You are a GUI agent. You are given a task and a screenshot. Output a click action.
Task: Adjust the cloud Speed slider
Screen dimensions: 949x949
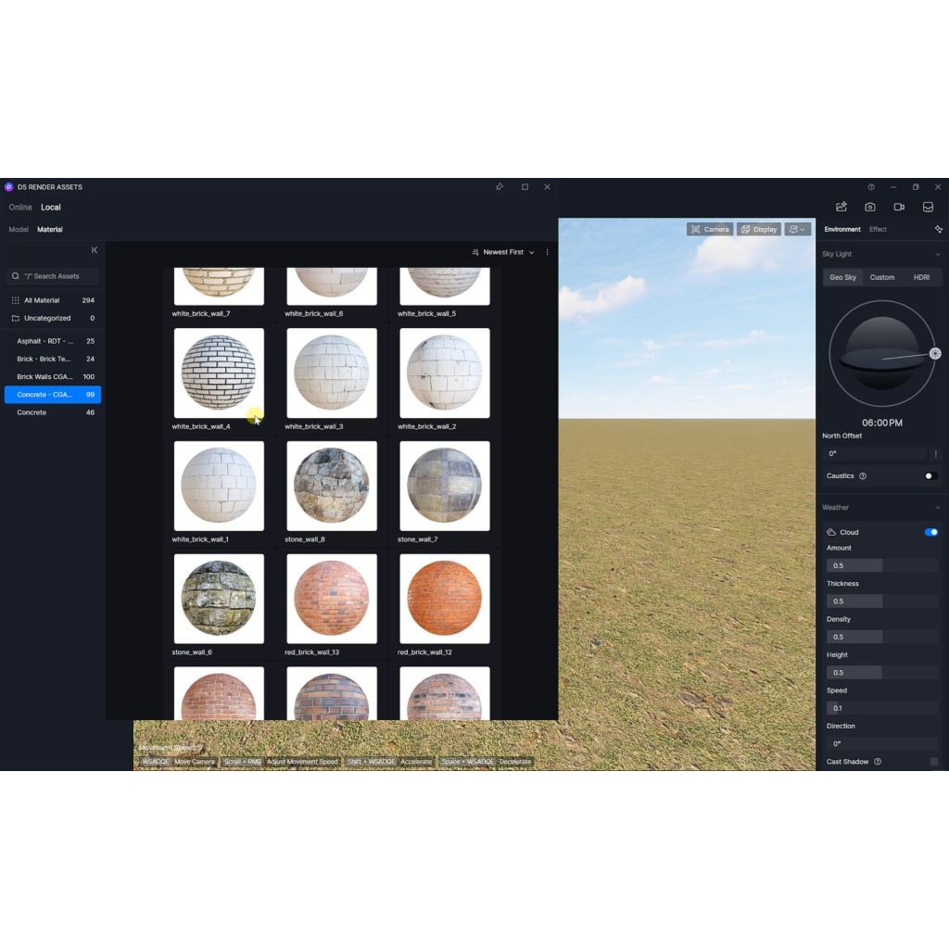(882, 708)
